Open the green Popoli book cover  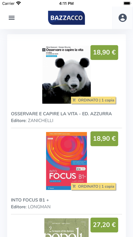[66, 228]
